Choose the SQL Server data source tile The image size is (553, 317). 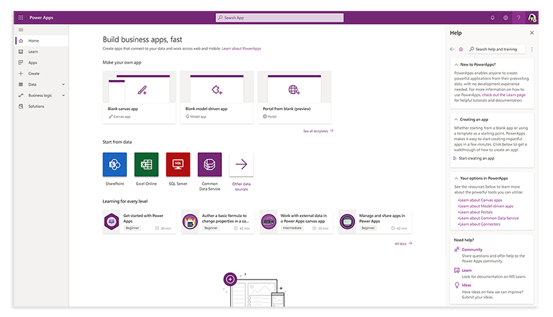(178, 165)
